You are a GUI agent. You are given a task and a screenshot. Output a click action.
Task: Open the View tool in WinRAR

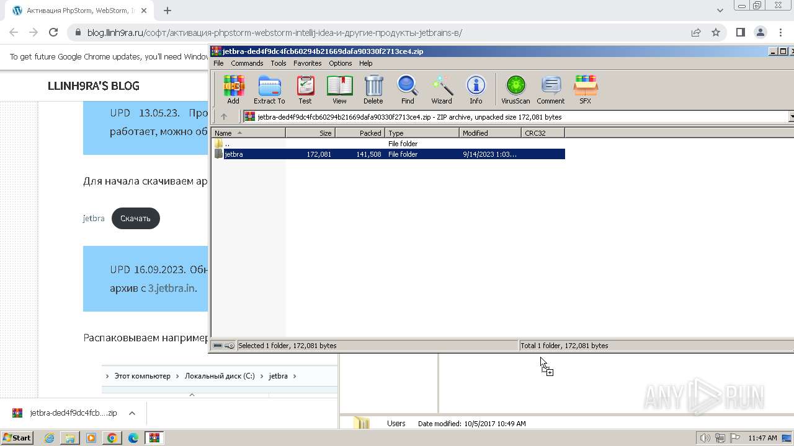(x=339, y=89)
